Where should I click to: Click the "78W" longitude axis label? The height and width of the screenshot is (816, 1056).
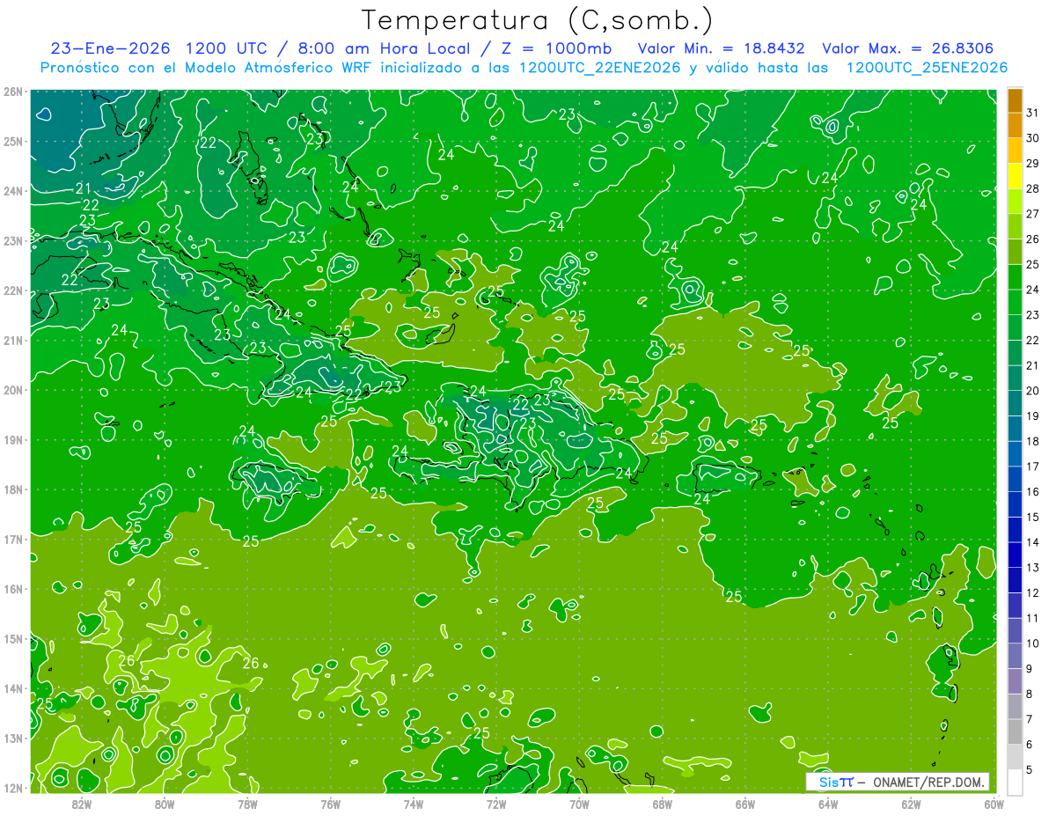[x=247, y=803]
